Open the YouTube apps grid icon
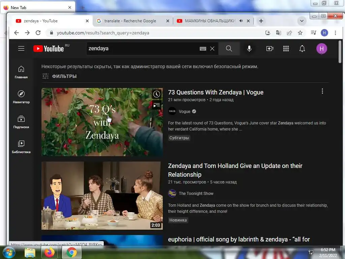The height and width of the screenshot is (259, 345). point(286,49)
